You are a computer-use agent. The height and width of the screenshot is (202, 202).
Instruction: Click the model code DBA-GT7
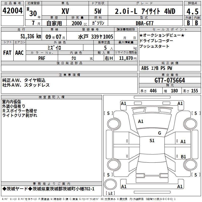point(145,23)
